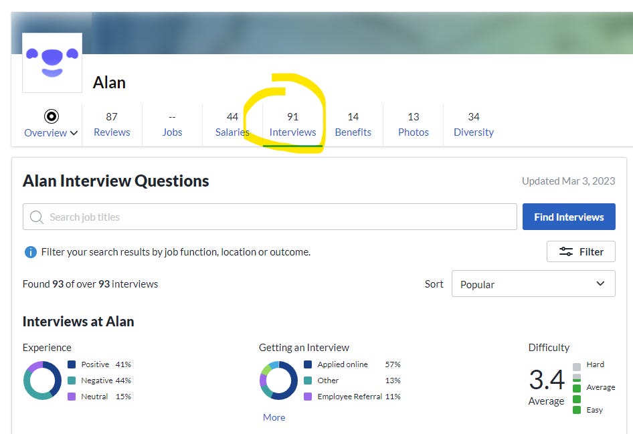Viewport: 633px width, 434px height.
Task: Click the search magnifier icon
Action: click(37, 217)
